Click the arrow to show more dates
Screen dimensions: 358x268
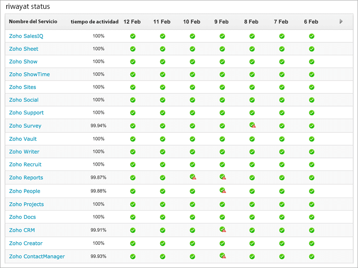[341, 21]
